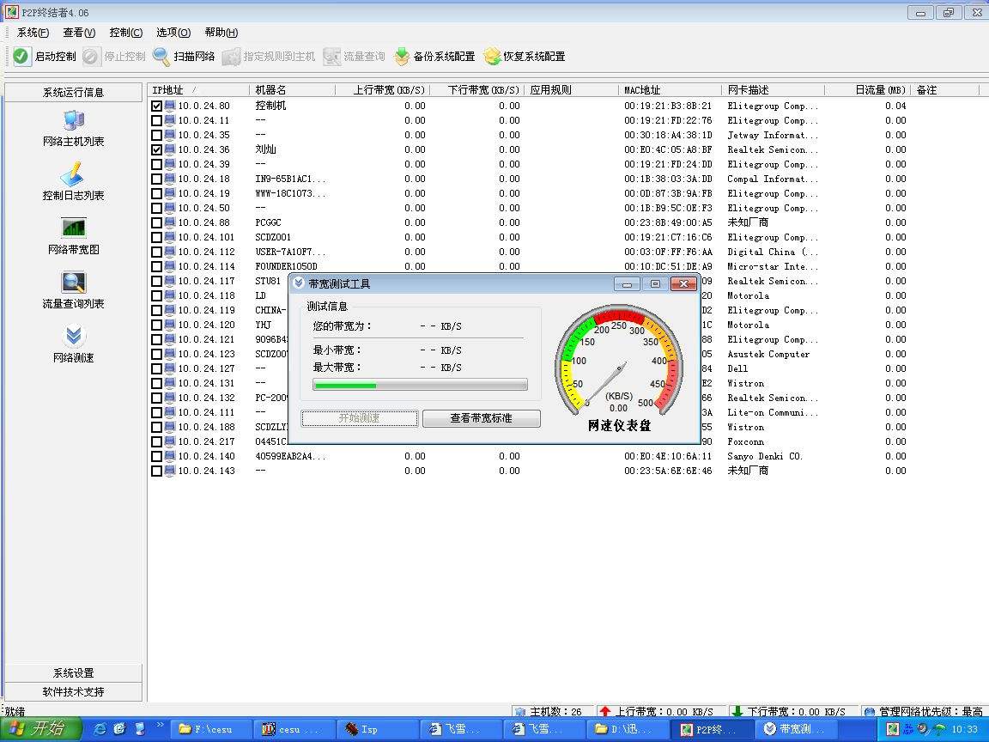Open 网络测速 sidebar icon
The image size is (989, 742).
click(73, 336)
